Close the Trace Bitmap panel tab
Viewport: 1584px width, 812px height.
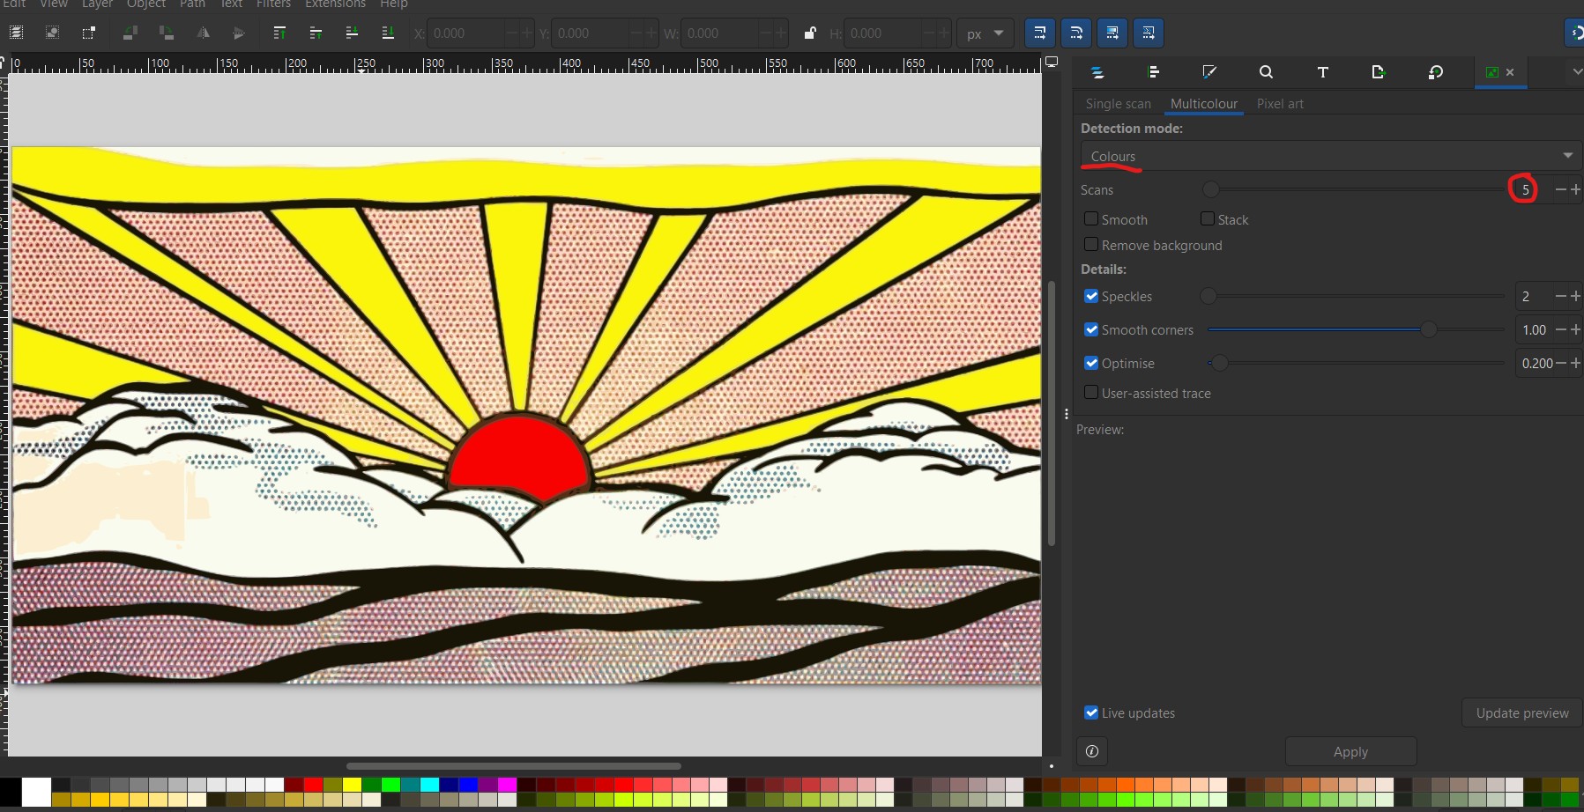1510,72
